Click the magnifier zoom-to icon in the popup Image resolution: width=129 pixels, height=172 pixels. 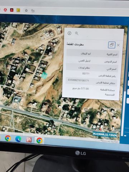point(77,33)
